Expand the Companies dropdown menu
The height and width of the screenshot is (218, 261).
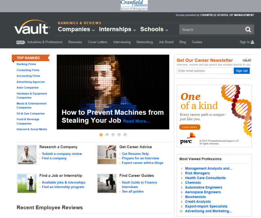[76, 29]
